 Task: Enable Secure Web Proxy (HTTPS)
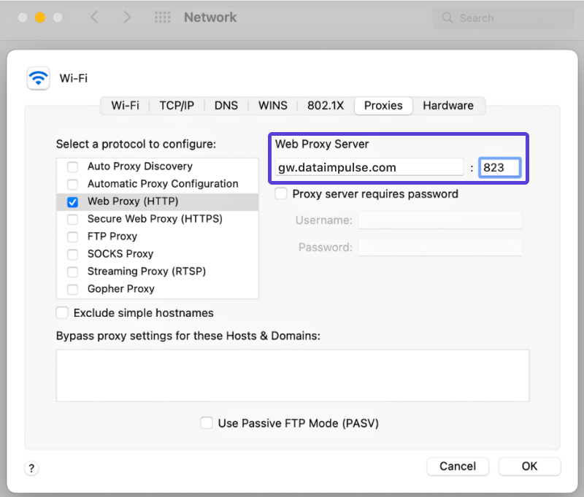click(x=72, y=219)
